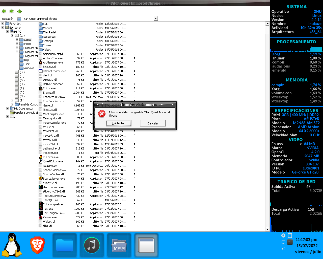The width and height of the screenshot is (323, 259).
Task: Open the terminal tray icon
Action: pos(290,242)
